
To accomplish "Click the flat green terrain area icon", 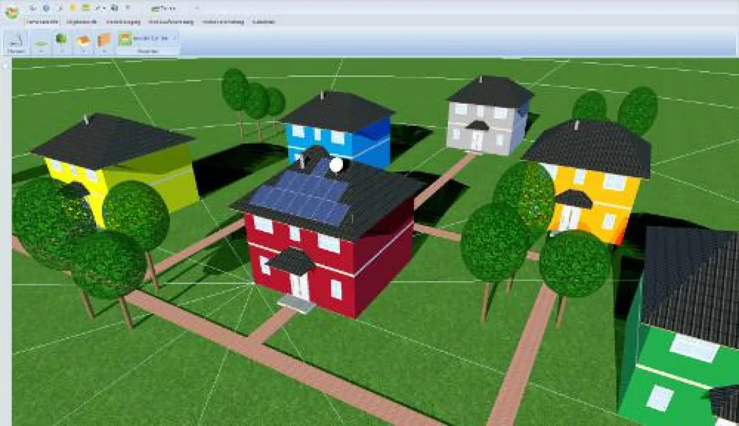I will point(41,42).
